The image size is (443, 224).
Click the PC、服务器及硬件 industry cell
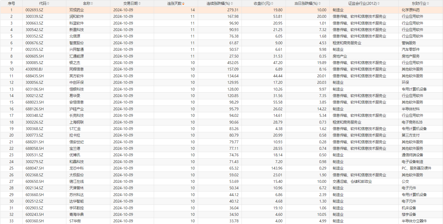416,168
